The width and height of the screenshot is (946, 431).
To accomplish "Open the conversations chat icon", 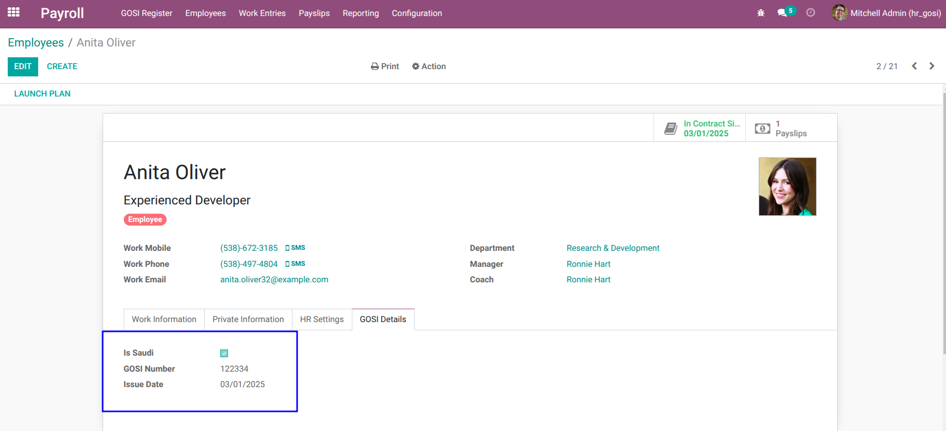I will tap(782, 13).
